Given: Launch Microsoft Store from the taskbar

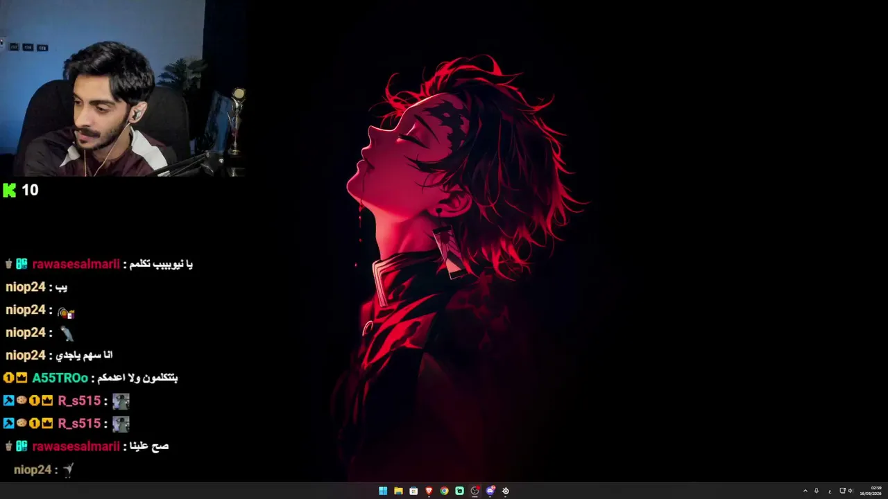Looking at the screenshot, I should [x=413, y=491].
